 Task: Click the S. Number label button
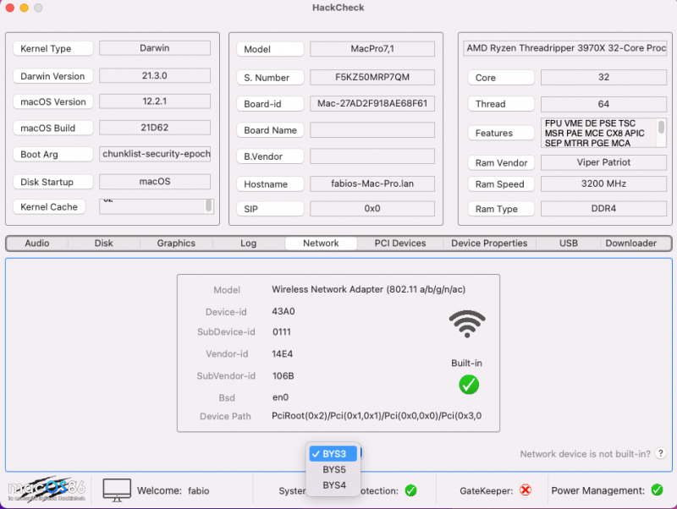[x=270, y=78]
